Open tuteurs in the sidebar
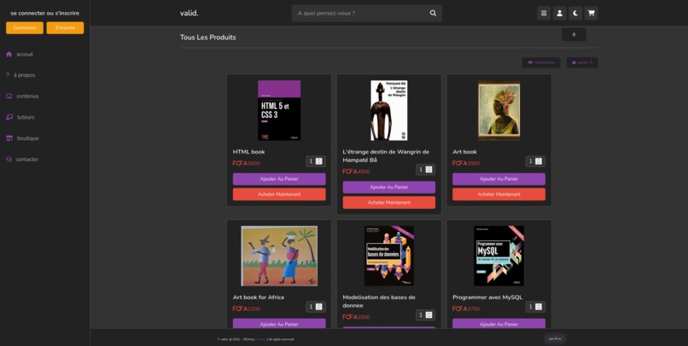Screen dimensions: 688x346 click(x=26, y=117)
